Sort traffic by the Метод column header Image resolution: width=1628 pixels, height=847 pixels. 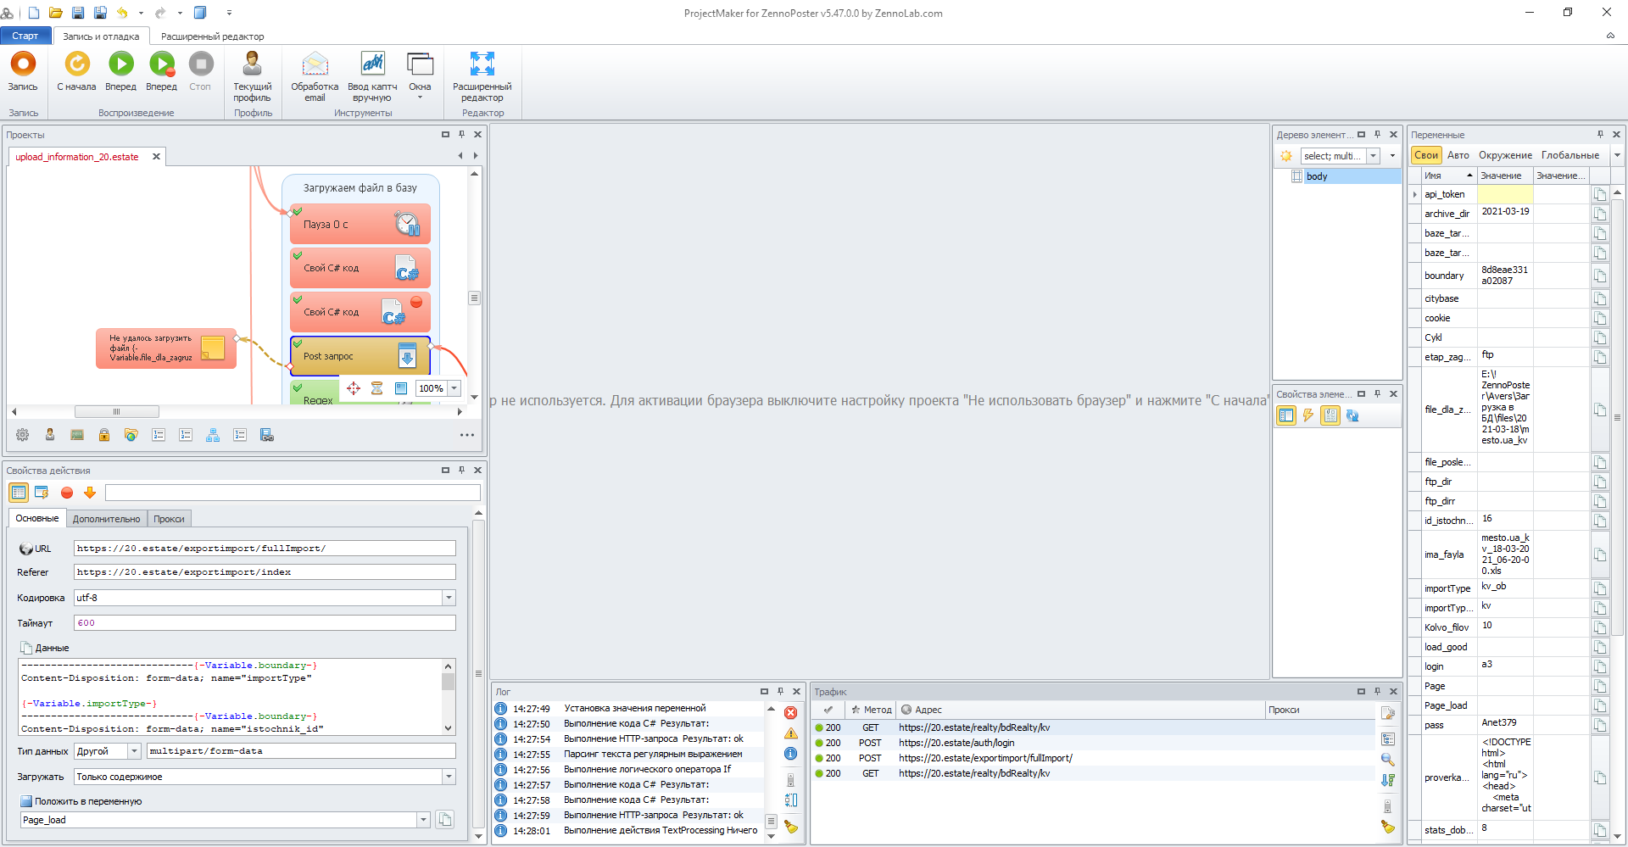coord(871,710)
